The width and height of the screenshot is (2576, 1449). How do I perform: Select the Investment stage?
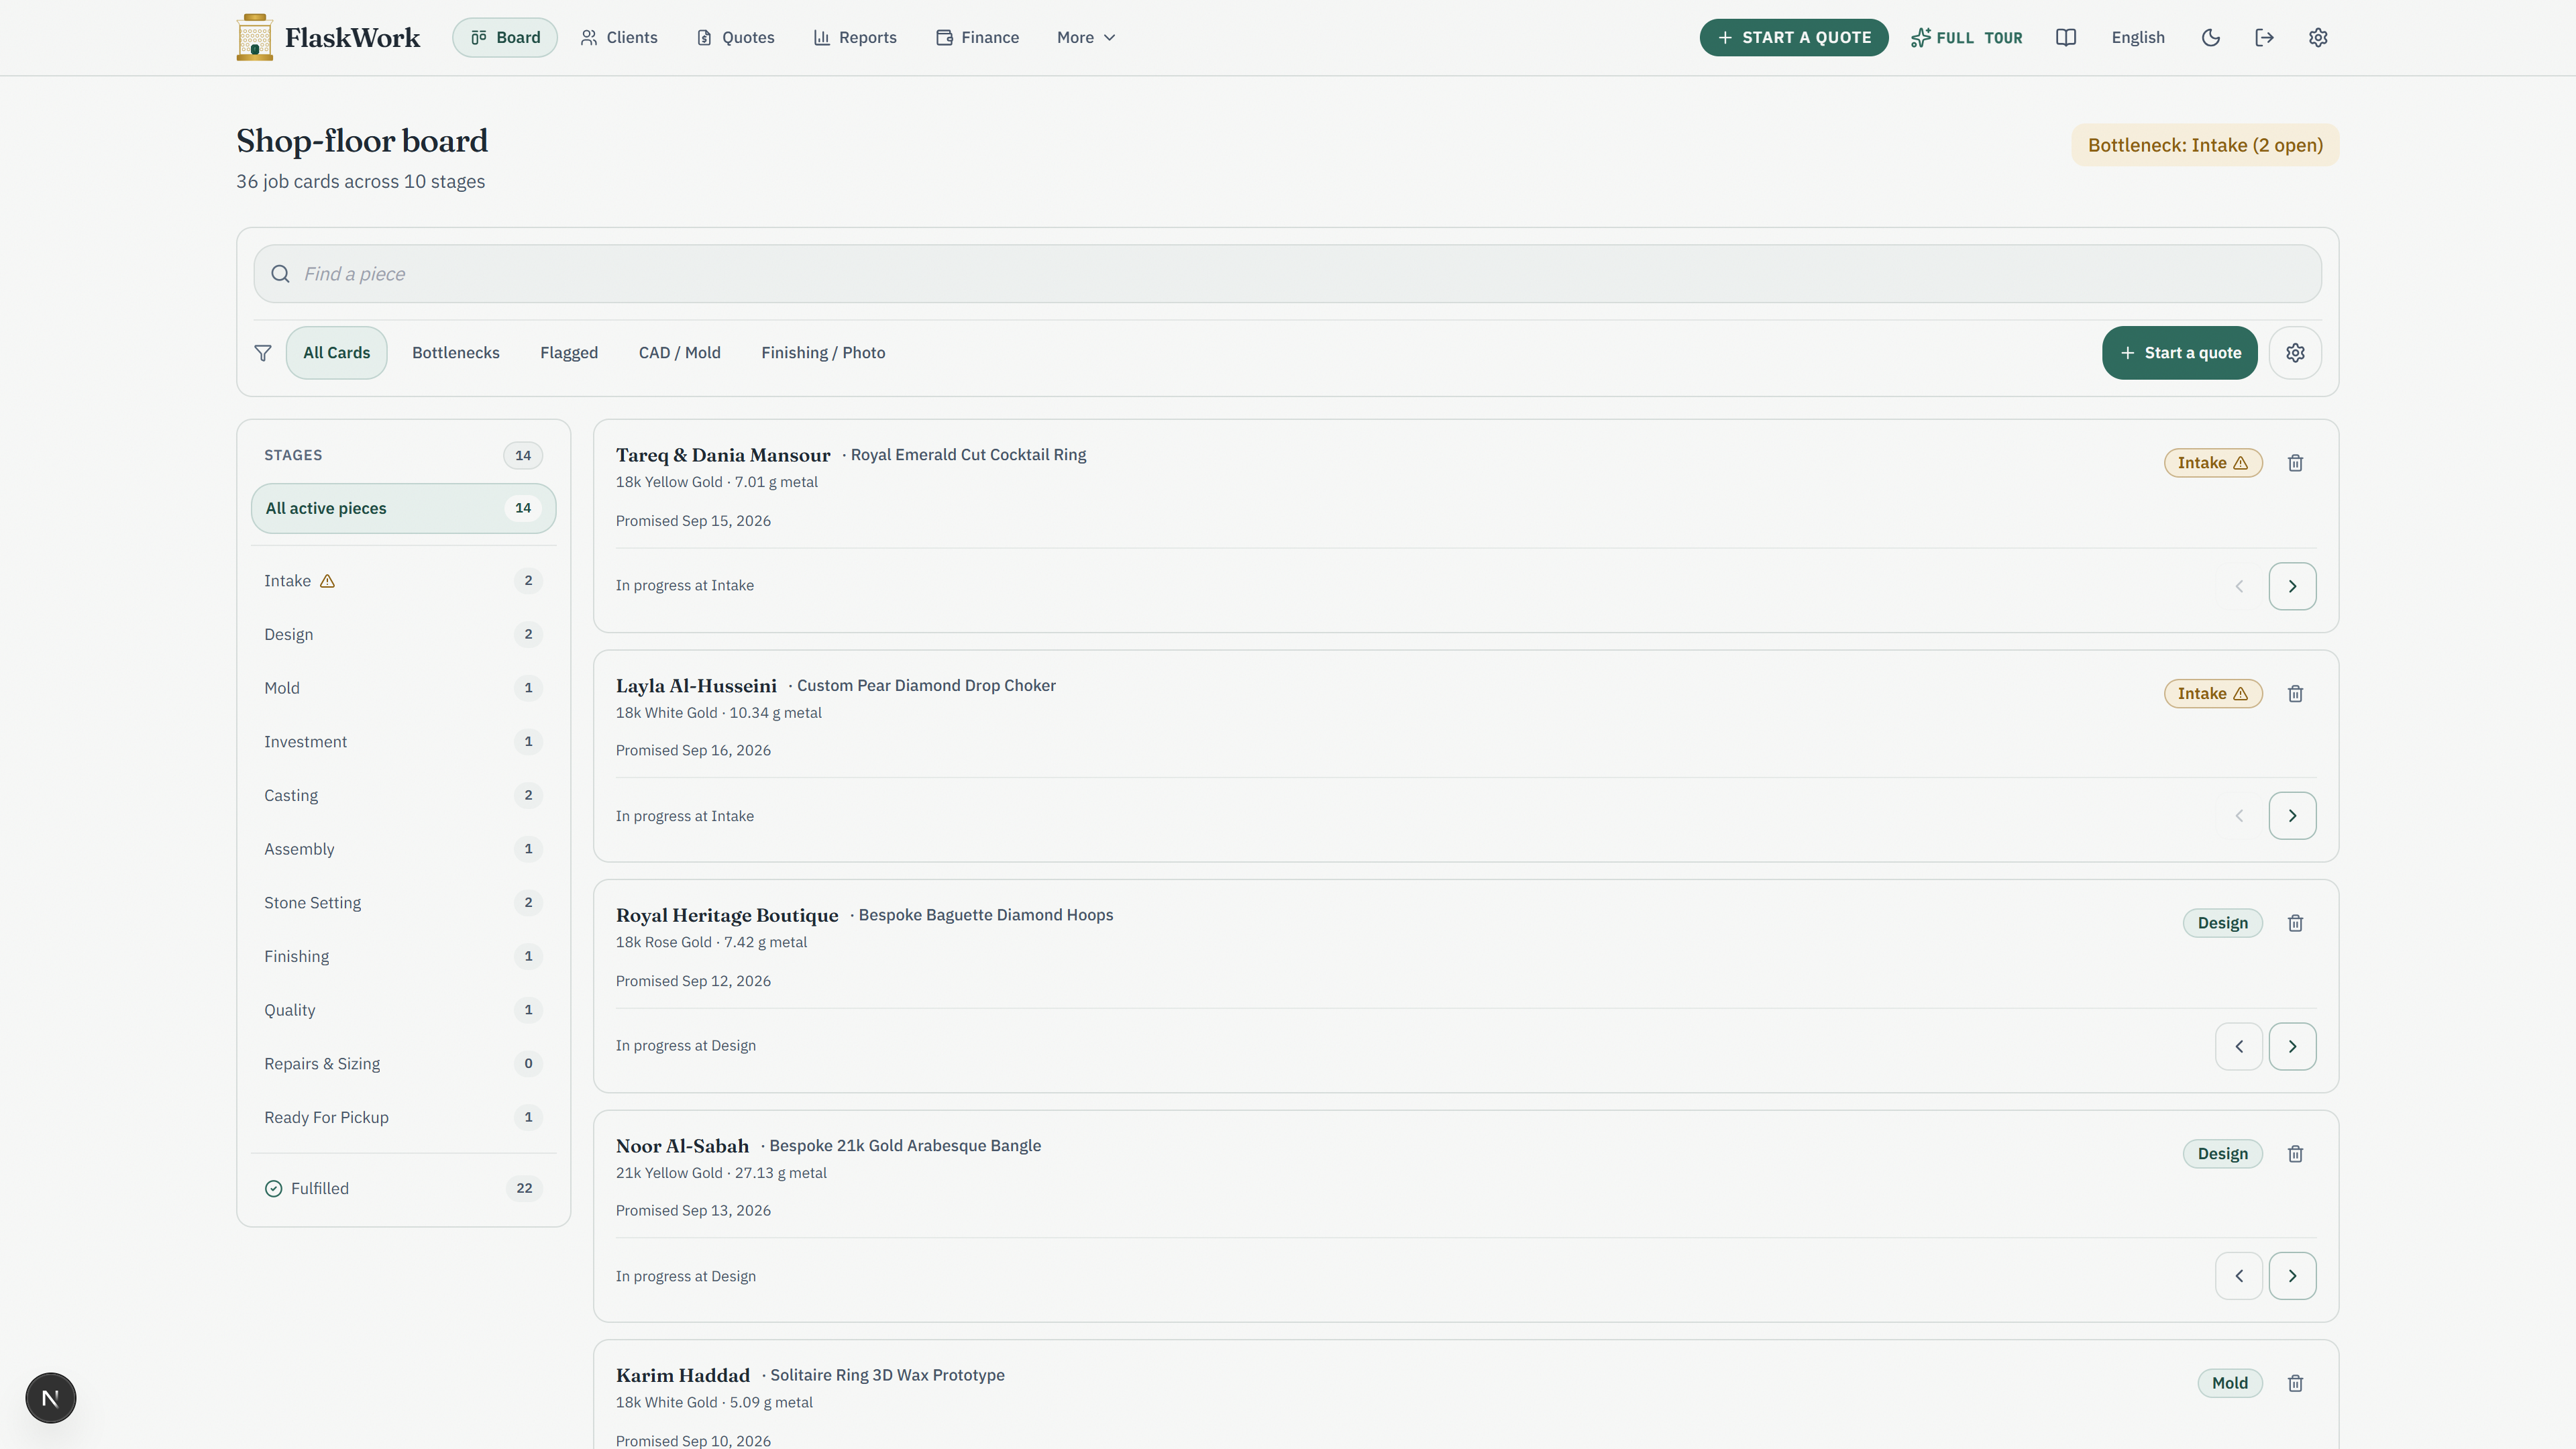coord(403,742)
